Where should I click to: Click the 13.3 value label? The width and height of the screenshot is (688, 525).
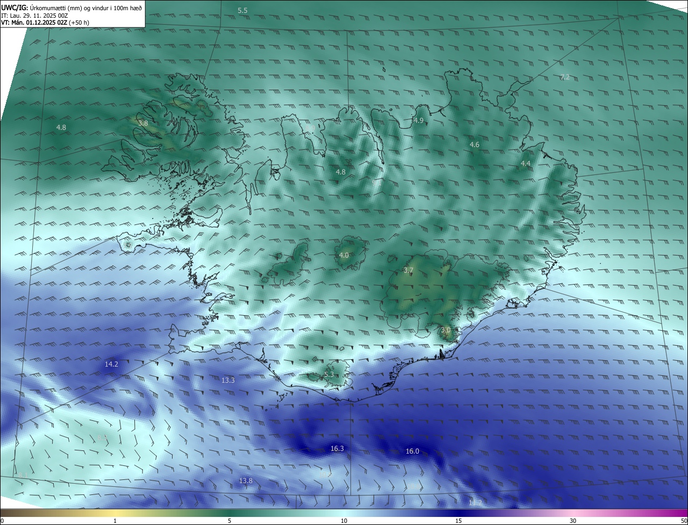[228, 380]
